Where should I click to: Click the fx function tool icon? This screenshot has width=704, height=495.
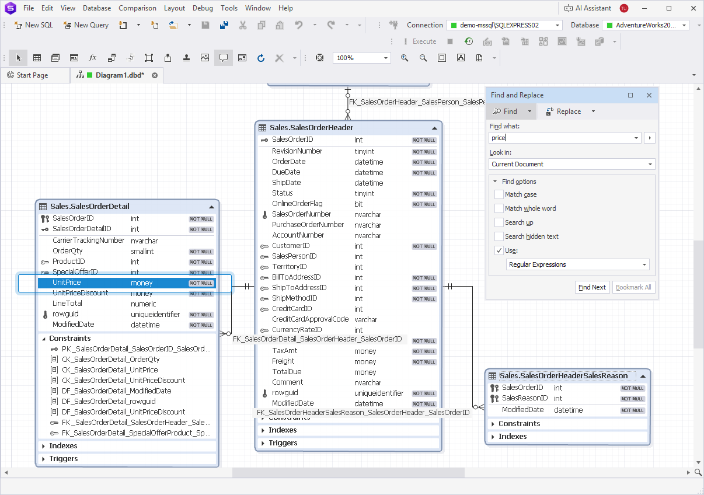(x=91, y=57)
